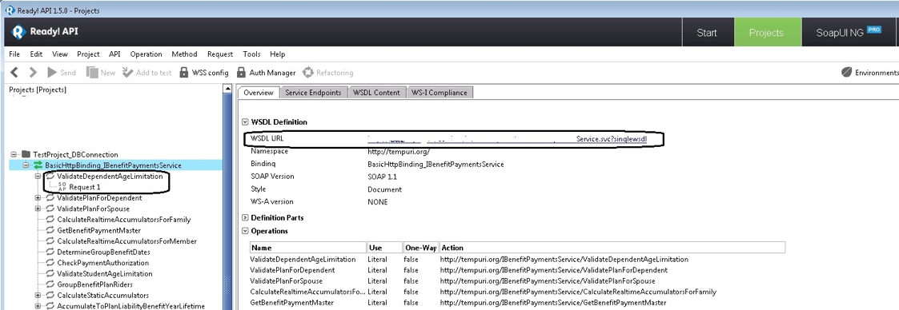Open the File menu

coord(15,54)
